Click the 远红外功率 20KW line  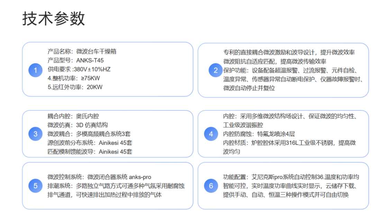75,87
